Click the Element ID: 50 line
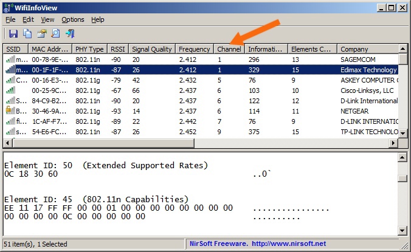Viewport: 411px width, 252px height. click(106, 165)
